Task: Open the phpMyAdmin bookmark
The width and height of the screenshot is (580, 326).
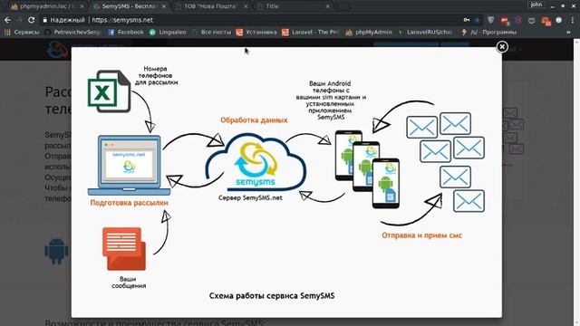Action: coord(369,33)
